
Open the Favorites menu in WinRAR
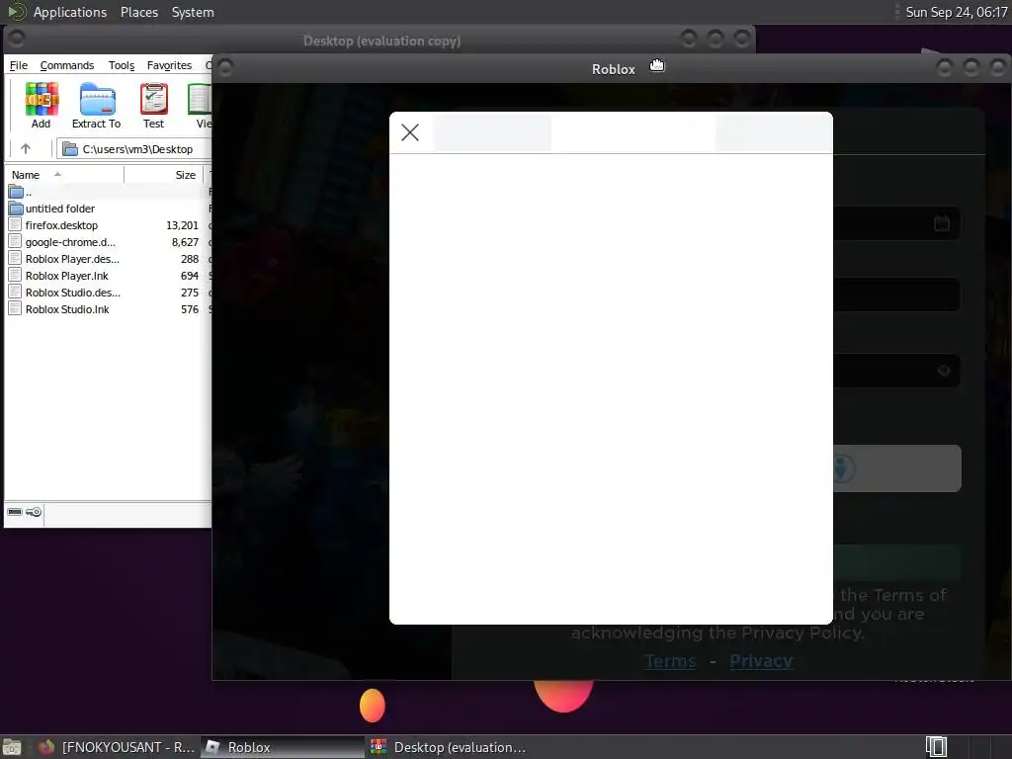click(169, 65)
